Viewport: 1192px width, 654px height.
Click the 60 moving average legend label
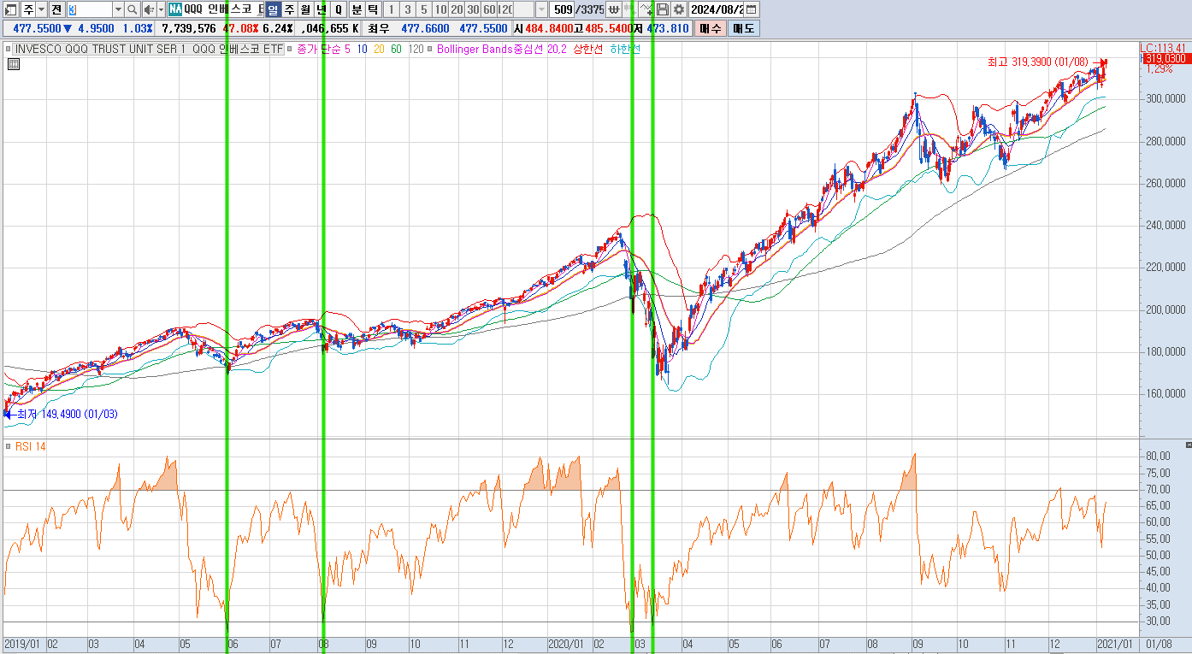397,50
